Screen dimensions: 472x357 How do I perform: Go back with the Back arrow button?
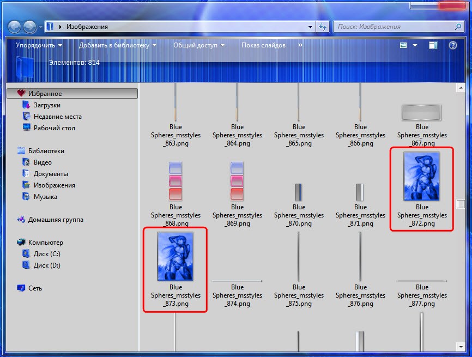(14, 27)
